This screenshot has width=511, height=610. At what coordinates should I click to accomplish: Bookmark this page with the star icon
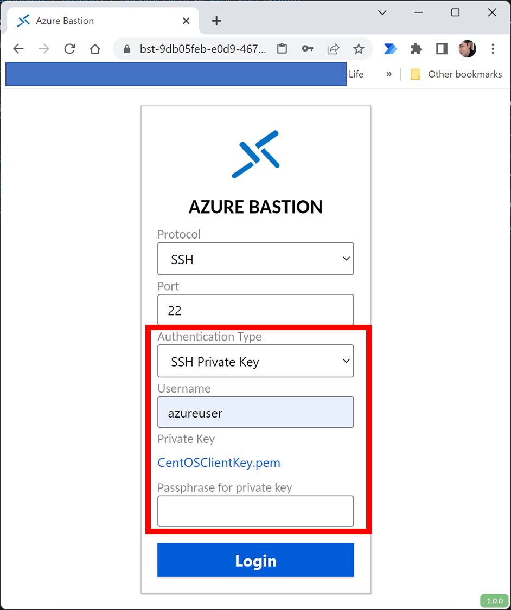359,49
